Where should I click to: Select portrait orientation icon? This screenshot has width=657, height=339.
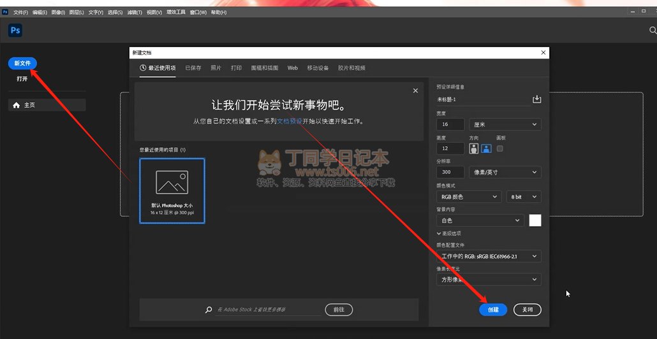pyautogui.click(x=474, y=148)
